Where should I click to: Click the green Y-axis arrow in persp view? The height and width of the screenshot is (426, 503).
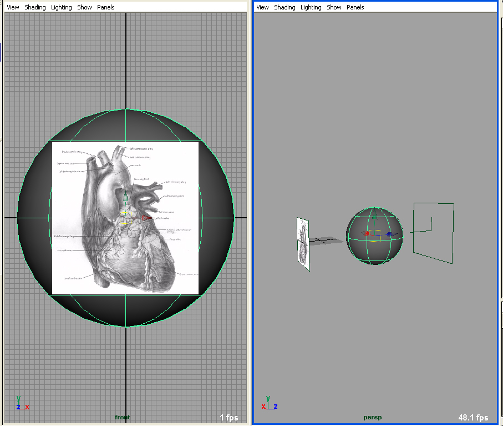click(374, 214)
